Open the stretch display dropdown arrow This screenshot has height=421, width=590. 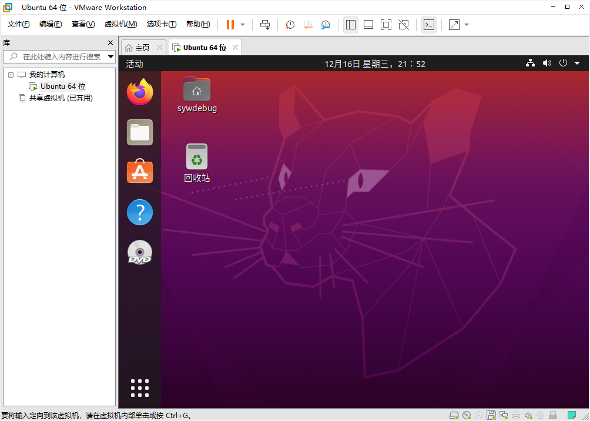point(467,25)
